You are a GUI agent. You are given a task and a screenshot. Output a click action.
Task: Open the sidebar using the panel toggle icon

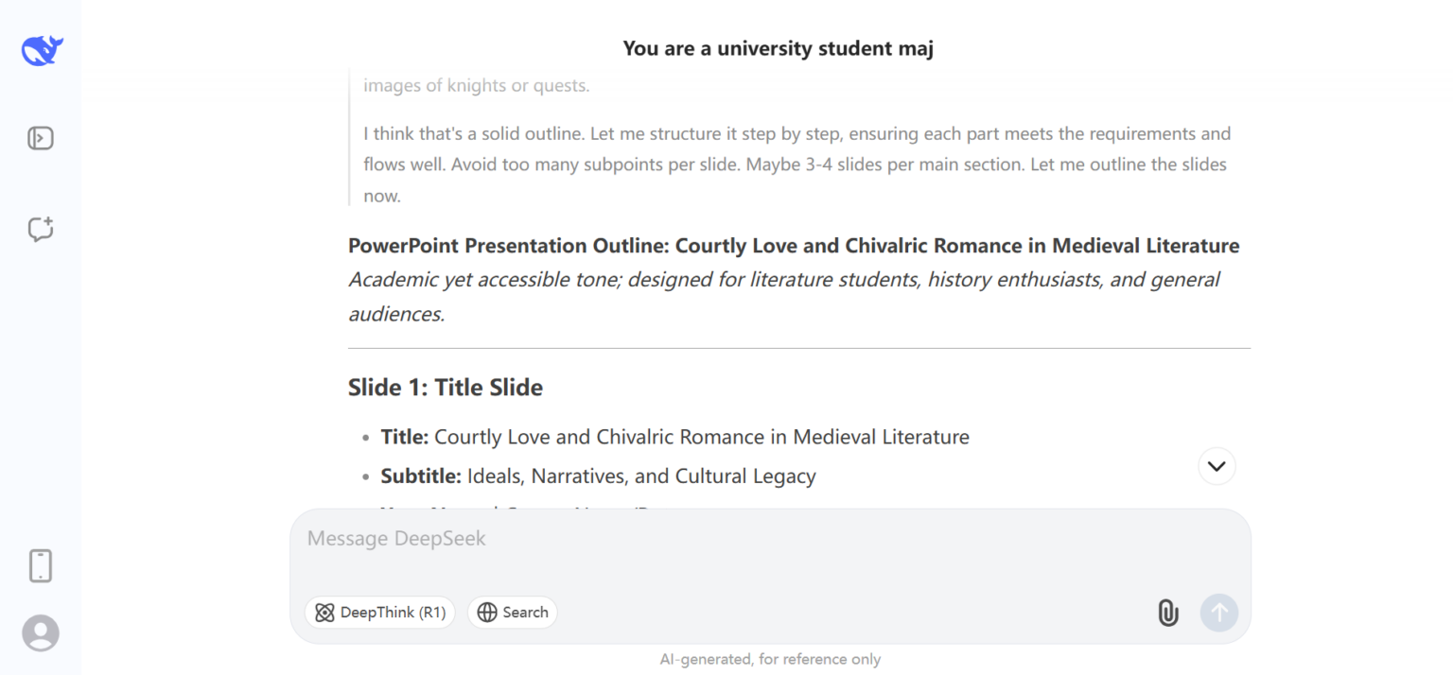(40, 137)
